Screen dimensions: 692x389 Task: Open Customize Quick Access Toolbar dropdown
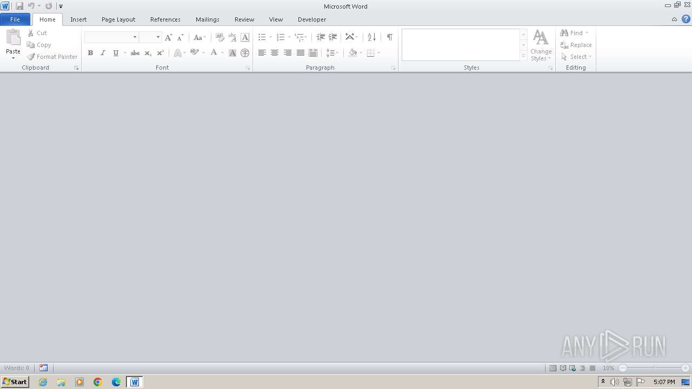pyautogui.click(x=61, y=6)
